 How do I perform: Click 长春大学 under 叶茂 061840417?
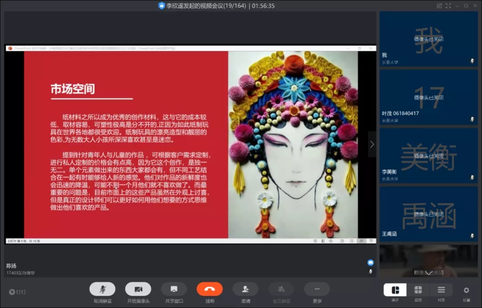(390, 121)
